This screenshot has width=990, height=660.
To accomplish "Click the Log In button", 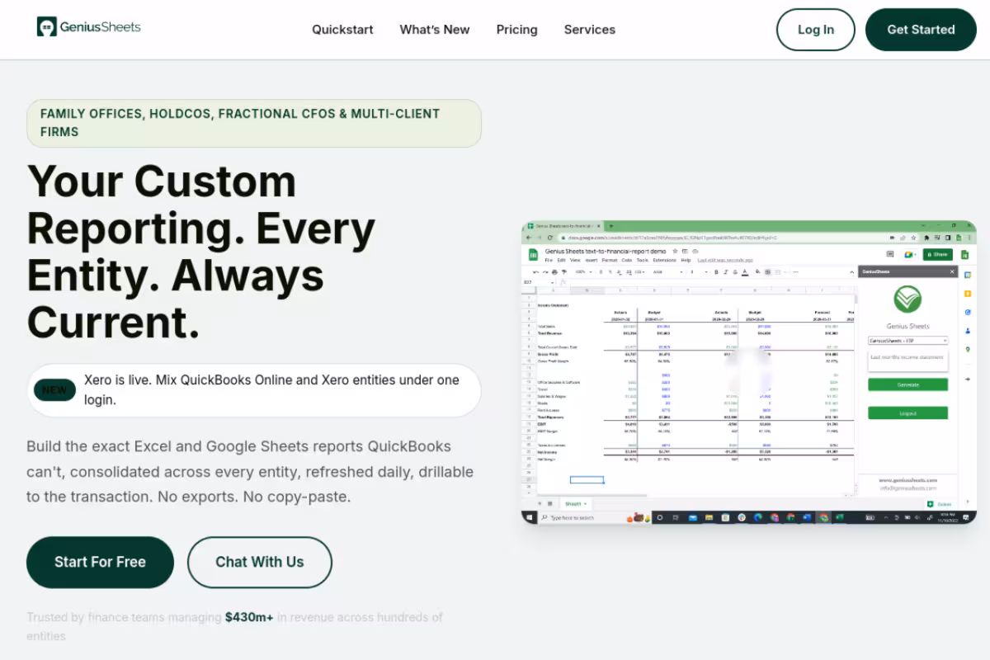I will [x=816, y=30].
